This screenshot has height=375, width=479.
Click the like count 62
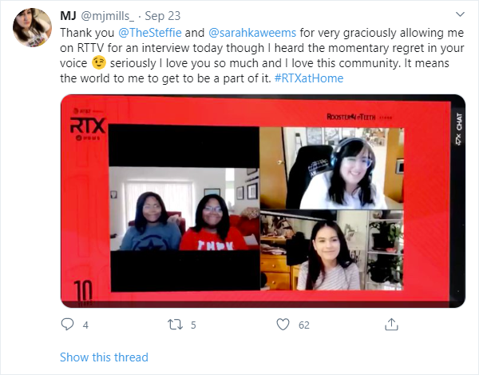304,325
